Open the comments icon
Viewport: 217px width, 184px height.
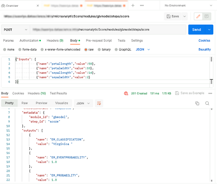[x=207, y=16]
